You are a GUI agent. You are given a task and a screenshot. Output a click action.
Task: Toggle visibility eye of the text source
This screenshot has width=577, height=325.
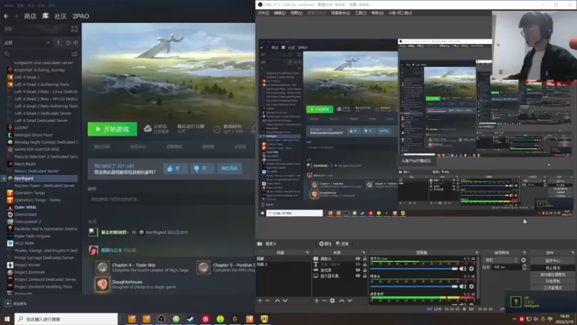click(x=358, y=264)
